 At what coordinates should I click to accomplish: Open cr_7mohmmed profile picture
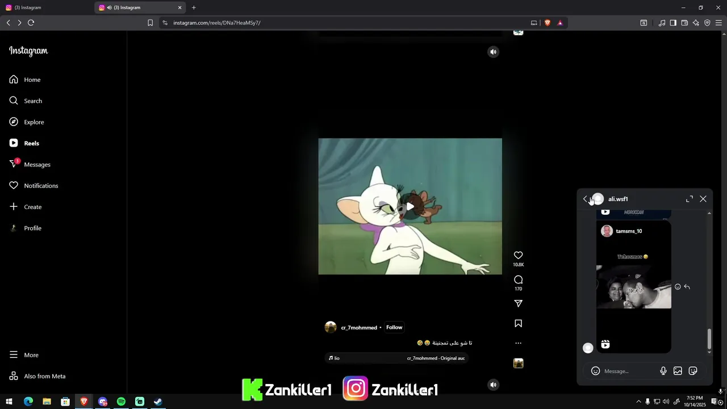(331, 327)
